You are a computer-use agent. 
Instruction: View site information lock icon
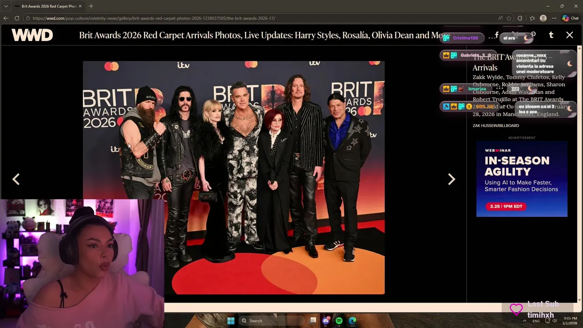click(x=28, y=18)
